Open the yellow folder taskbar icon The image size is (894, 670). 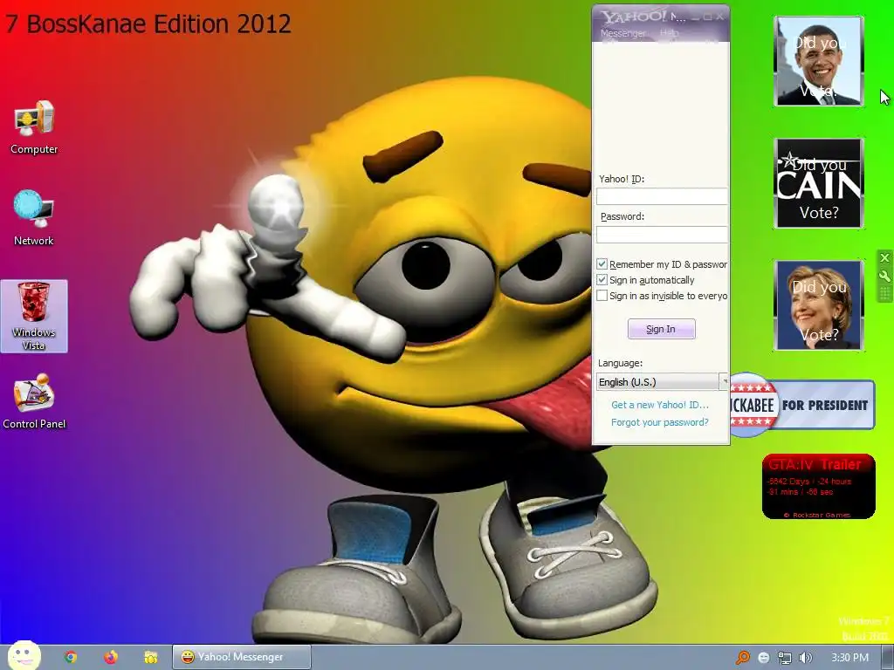150,657
